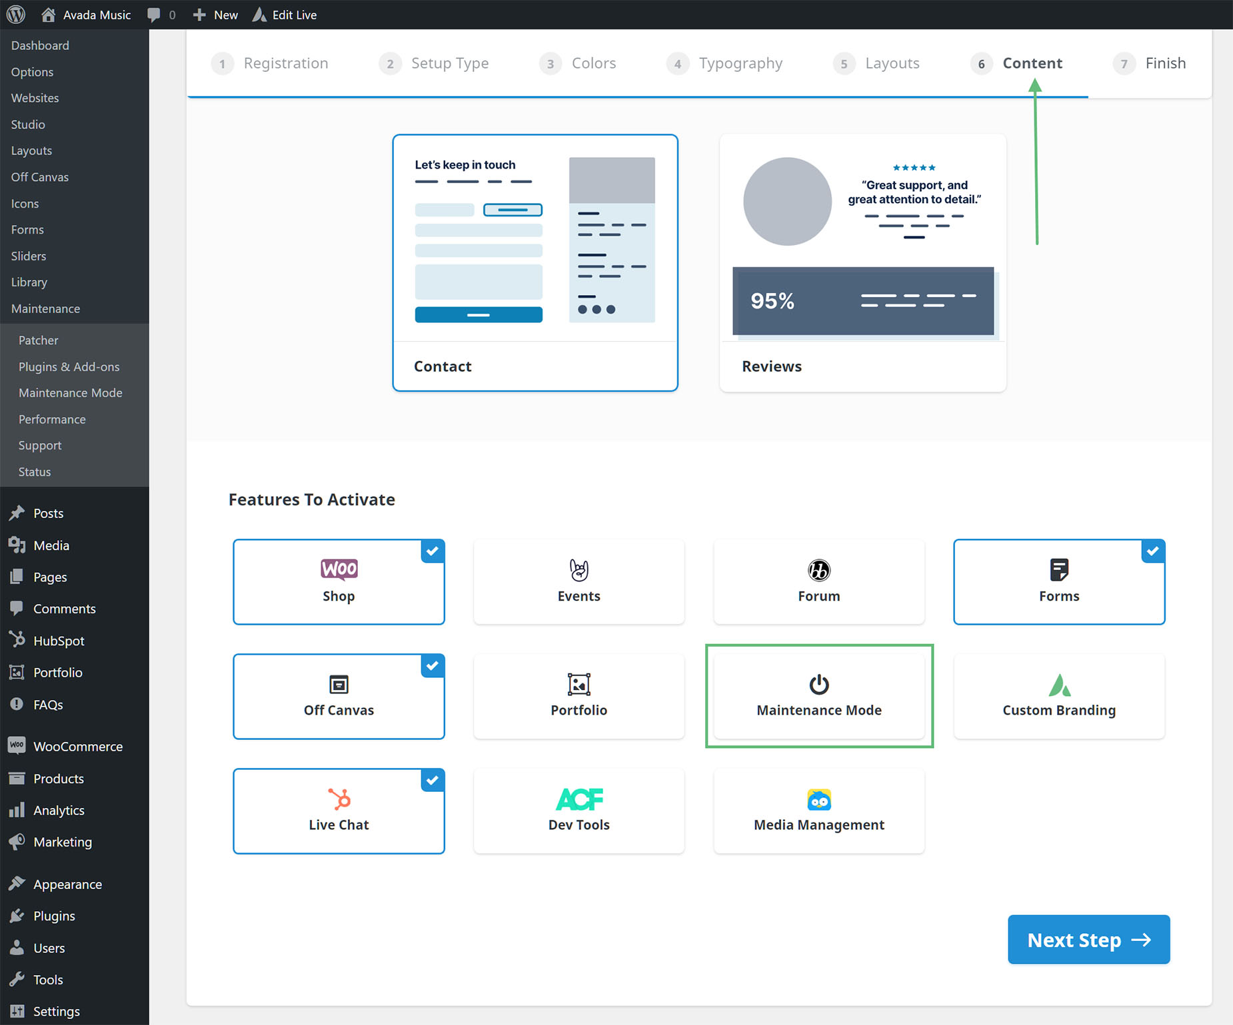Click the FAQs info icon in sidebar
The width and height of the screenshot is (1233, 1025).
pyautogui.click(x=17, y=704)
